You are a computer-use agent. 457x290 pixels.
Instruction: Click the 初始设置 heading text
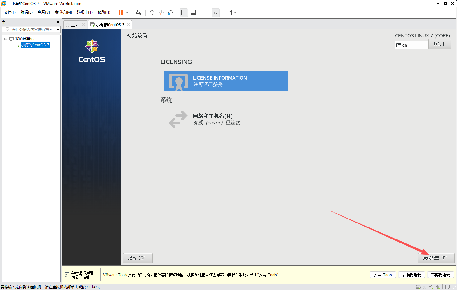pos(137,36)
